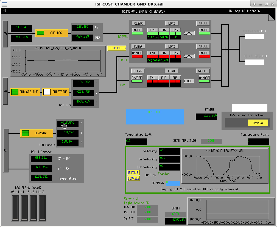Viewport: 277px width, 227px height.
Task: Open the GND_STS_INF filter module
Action: pos(25,92)
